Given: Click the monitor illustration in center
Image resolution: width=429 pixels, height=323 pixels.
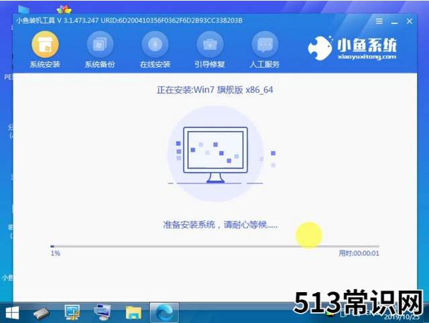Looking at the screenshot, I should [216, 154].
